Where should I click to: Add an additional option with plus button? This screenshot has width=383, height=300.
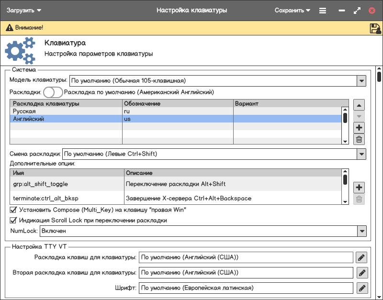[x=359, y=187]
